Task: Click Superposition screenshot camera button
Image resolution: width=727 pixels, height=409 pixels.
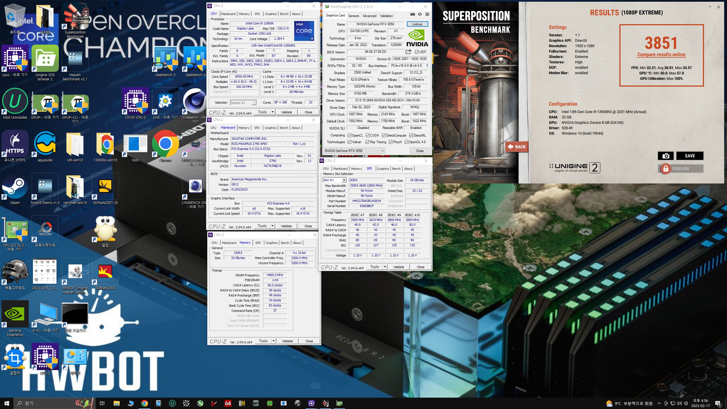Action: pyautogui.click(x=666, y=156)
